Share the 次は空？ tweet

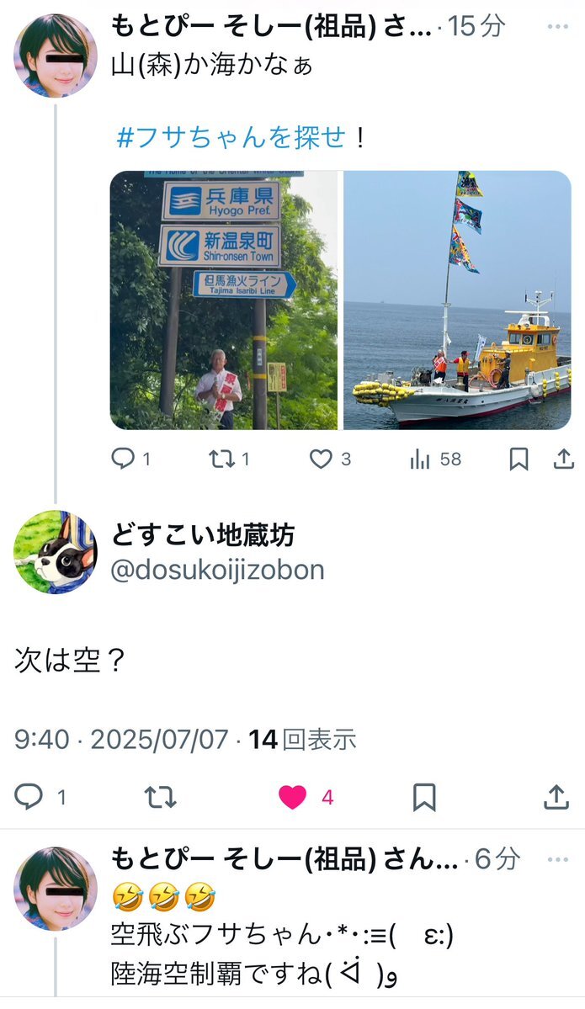pyautogui.click(x=556, y=797)
